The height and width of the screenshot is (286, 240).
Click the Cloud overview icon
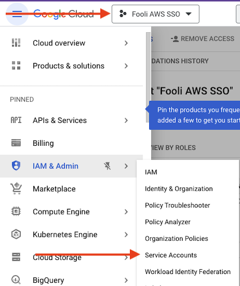pyautogui.click(x=16, y=43)
